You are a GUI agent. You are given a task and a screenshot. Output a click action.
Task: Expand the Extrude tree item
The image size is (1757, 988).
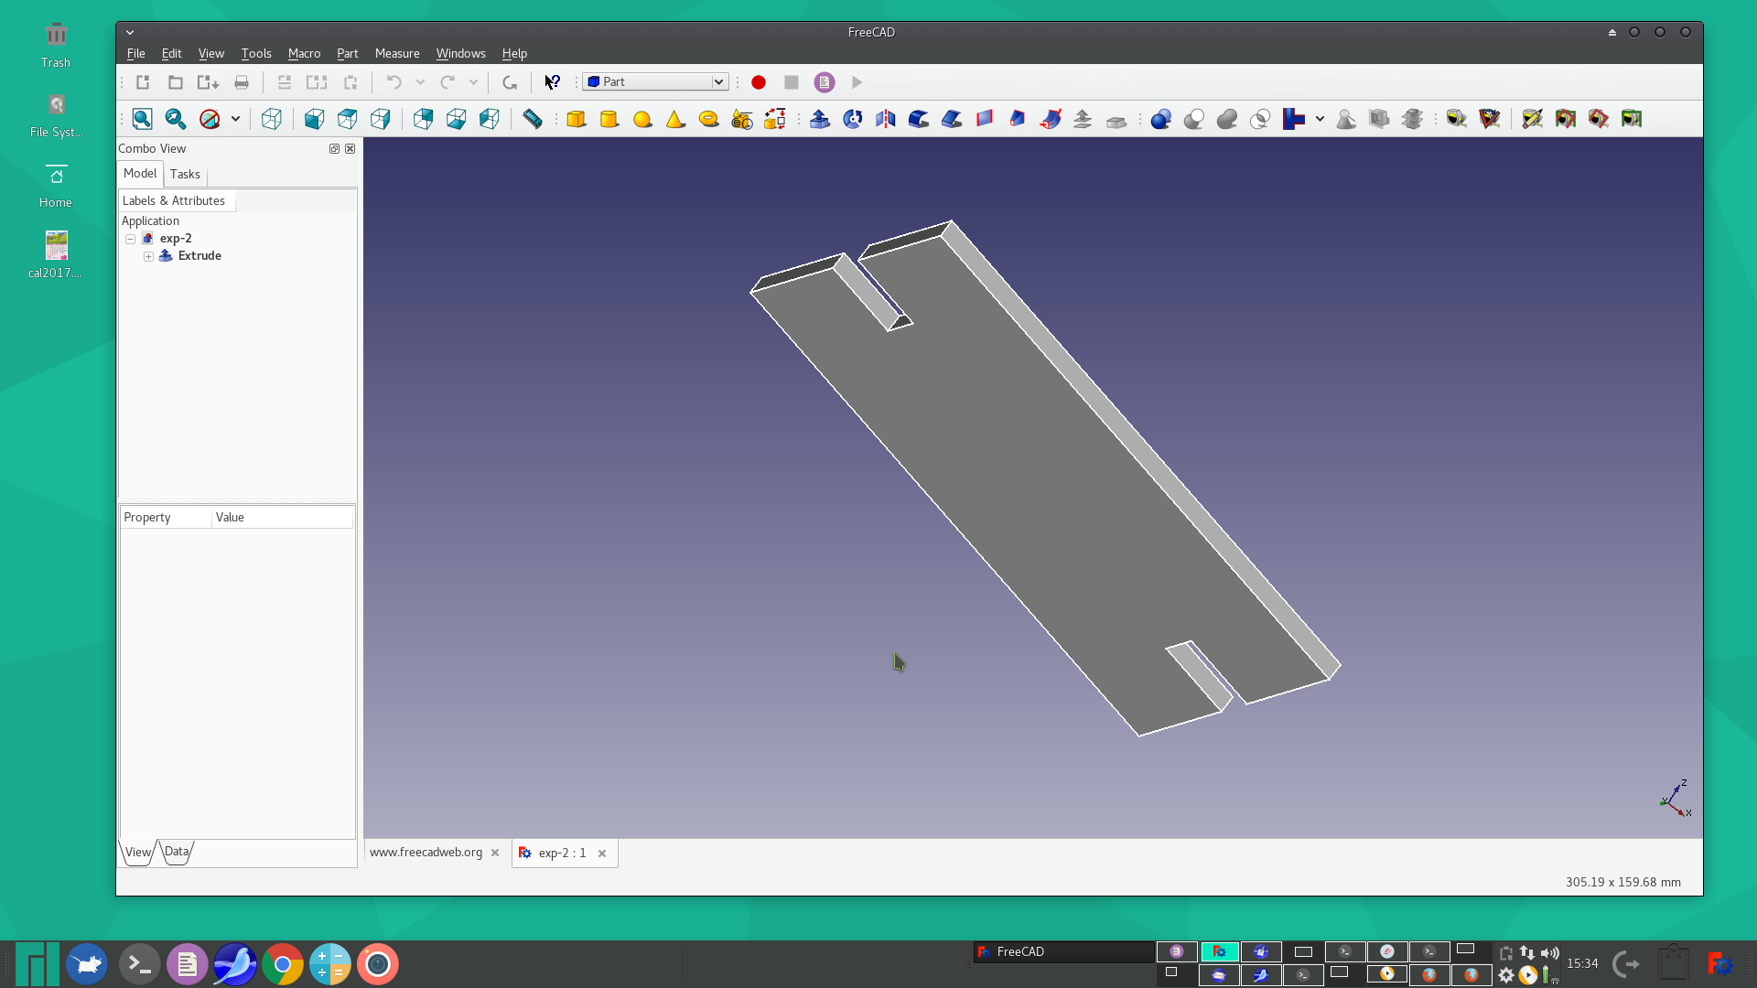click(148, 256)
